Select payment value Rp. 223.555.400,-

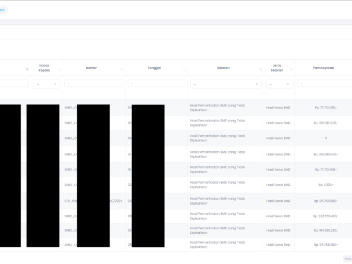326,216
